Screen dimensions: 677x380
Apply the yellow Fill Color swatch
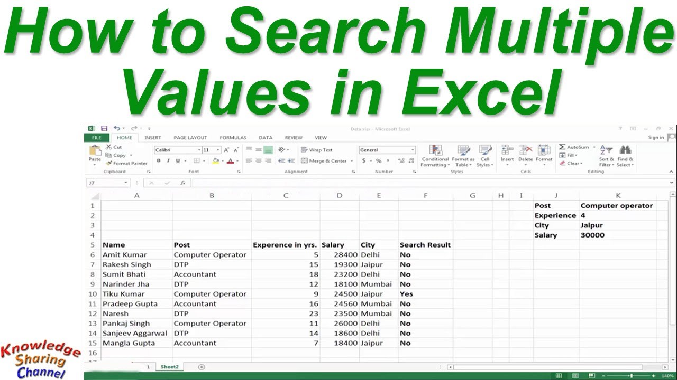(x=215, y=161)
